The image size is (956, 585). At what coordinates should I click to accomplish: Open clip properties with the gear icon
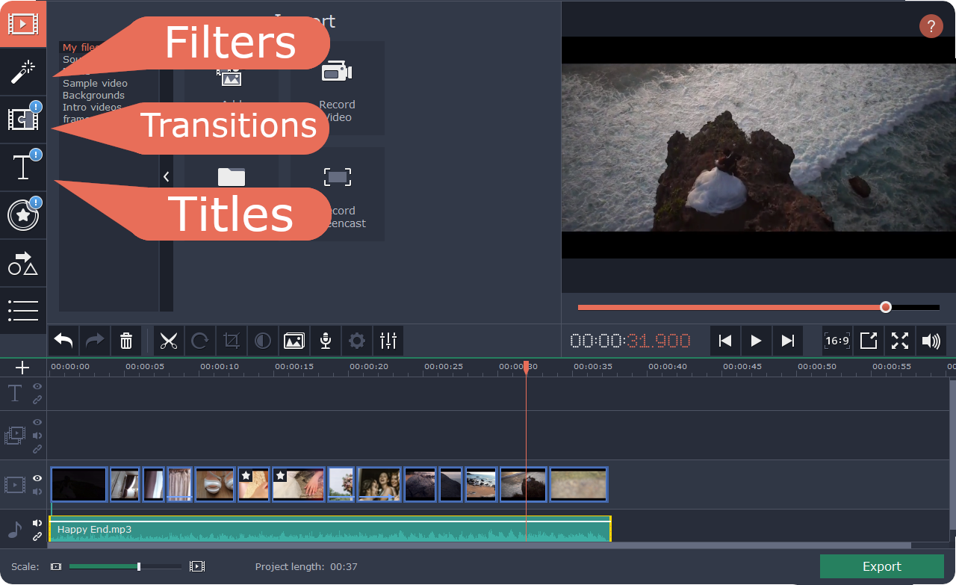[356, 341]
